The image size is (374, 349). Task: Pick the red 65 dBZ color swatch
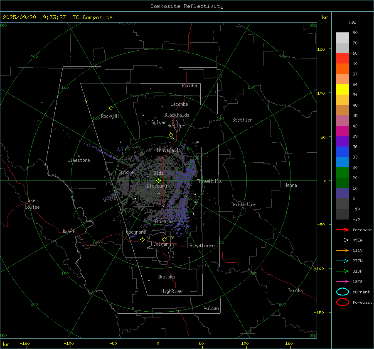point(342,59)
